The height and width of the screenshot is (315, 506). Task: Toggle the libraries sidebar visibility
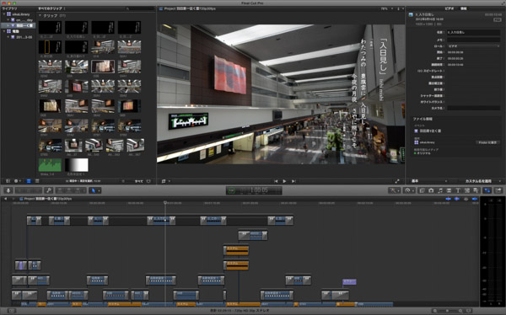pyautogui.click(x=8, y=181)
